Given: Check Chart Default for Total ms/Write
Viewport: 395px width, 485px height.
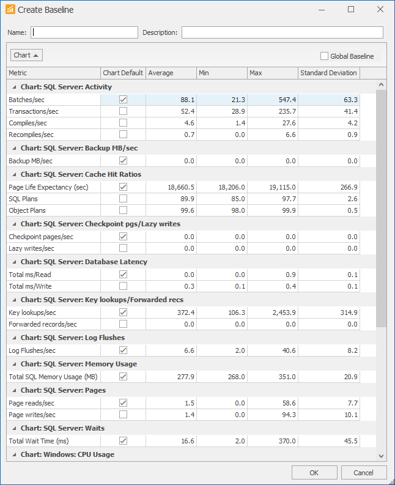Looking at the screenshot, I should tap(123, 286).
